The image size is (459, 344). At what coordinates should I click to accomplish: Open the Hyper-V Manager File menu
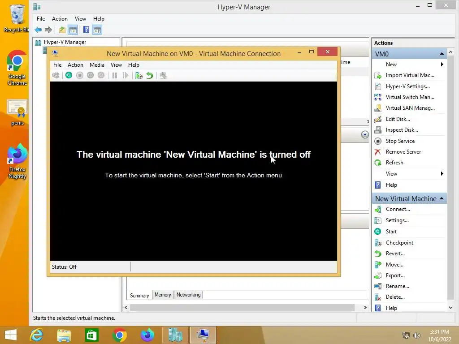pyautogui.click(x=41, y=19)
